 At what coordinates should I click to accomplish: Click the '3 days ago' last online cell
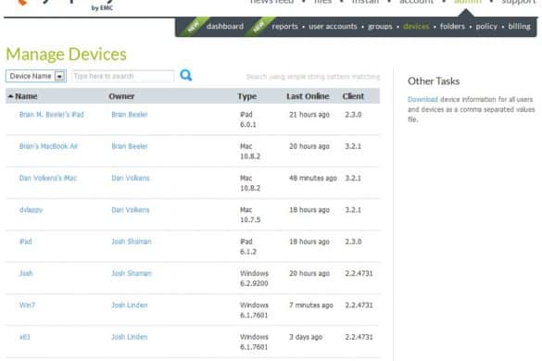coord(306,337)
